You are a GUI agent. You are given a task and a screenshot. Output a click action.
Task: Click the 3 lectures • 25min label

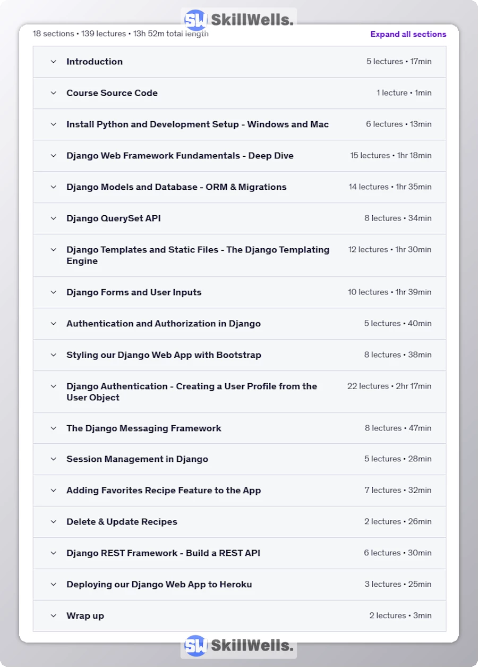pos(398,585)
